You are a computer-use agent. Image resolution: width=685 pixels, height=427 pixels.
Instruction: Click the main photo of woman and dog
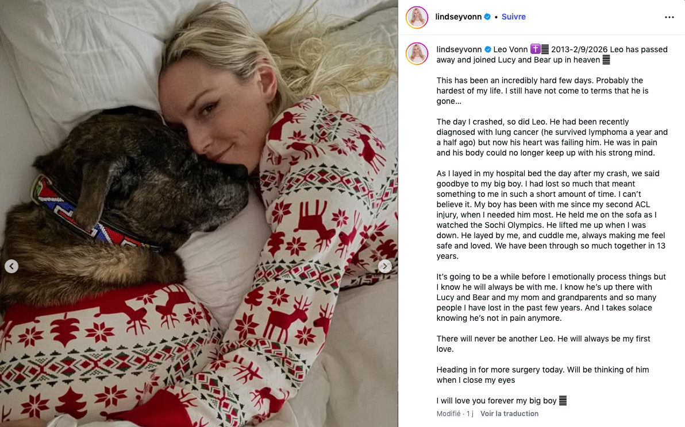[x=199, y=214]
